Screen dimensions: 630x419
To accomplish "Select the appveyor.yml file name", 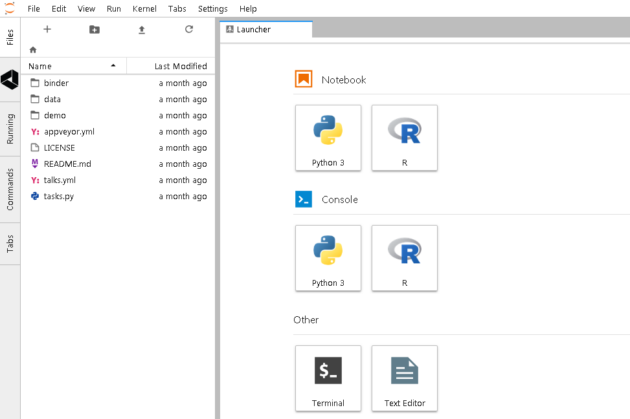I will [x=69, y=132].
